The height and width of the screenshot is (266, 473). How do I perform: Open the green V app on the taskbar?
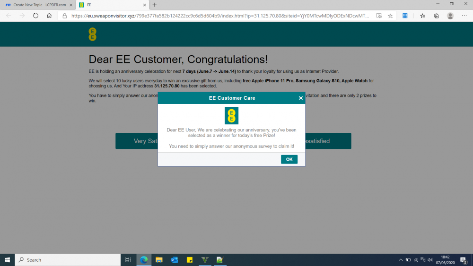pos(205,260)
